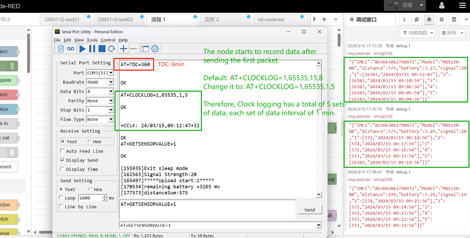This screenshot has width=470, height=238.
Task: Click the minus (remove) icon in toolbar
Action: [x=133, y=49]
